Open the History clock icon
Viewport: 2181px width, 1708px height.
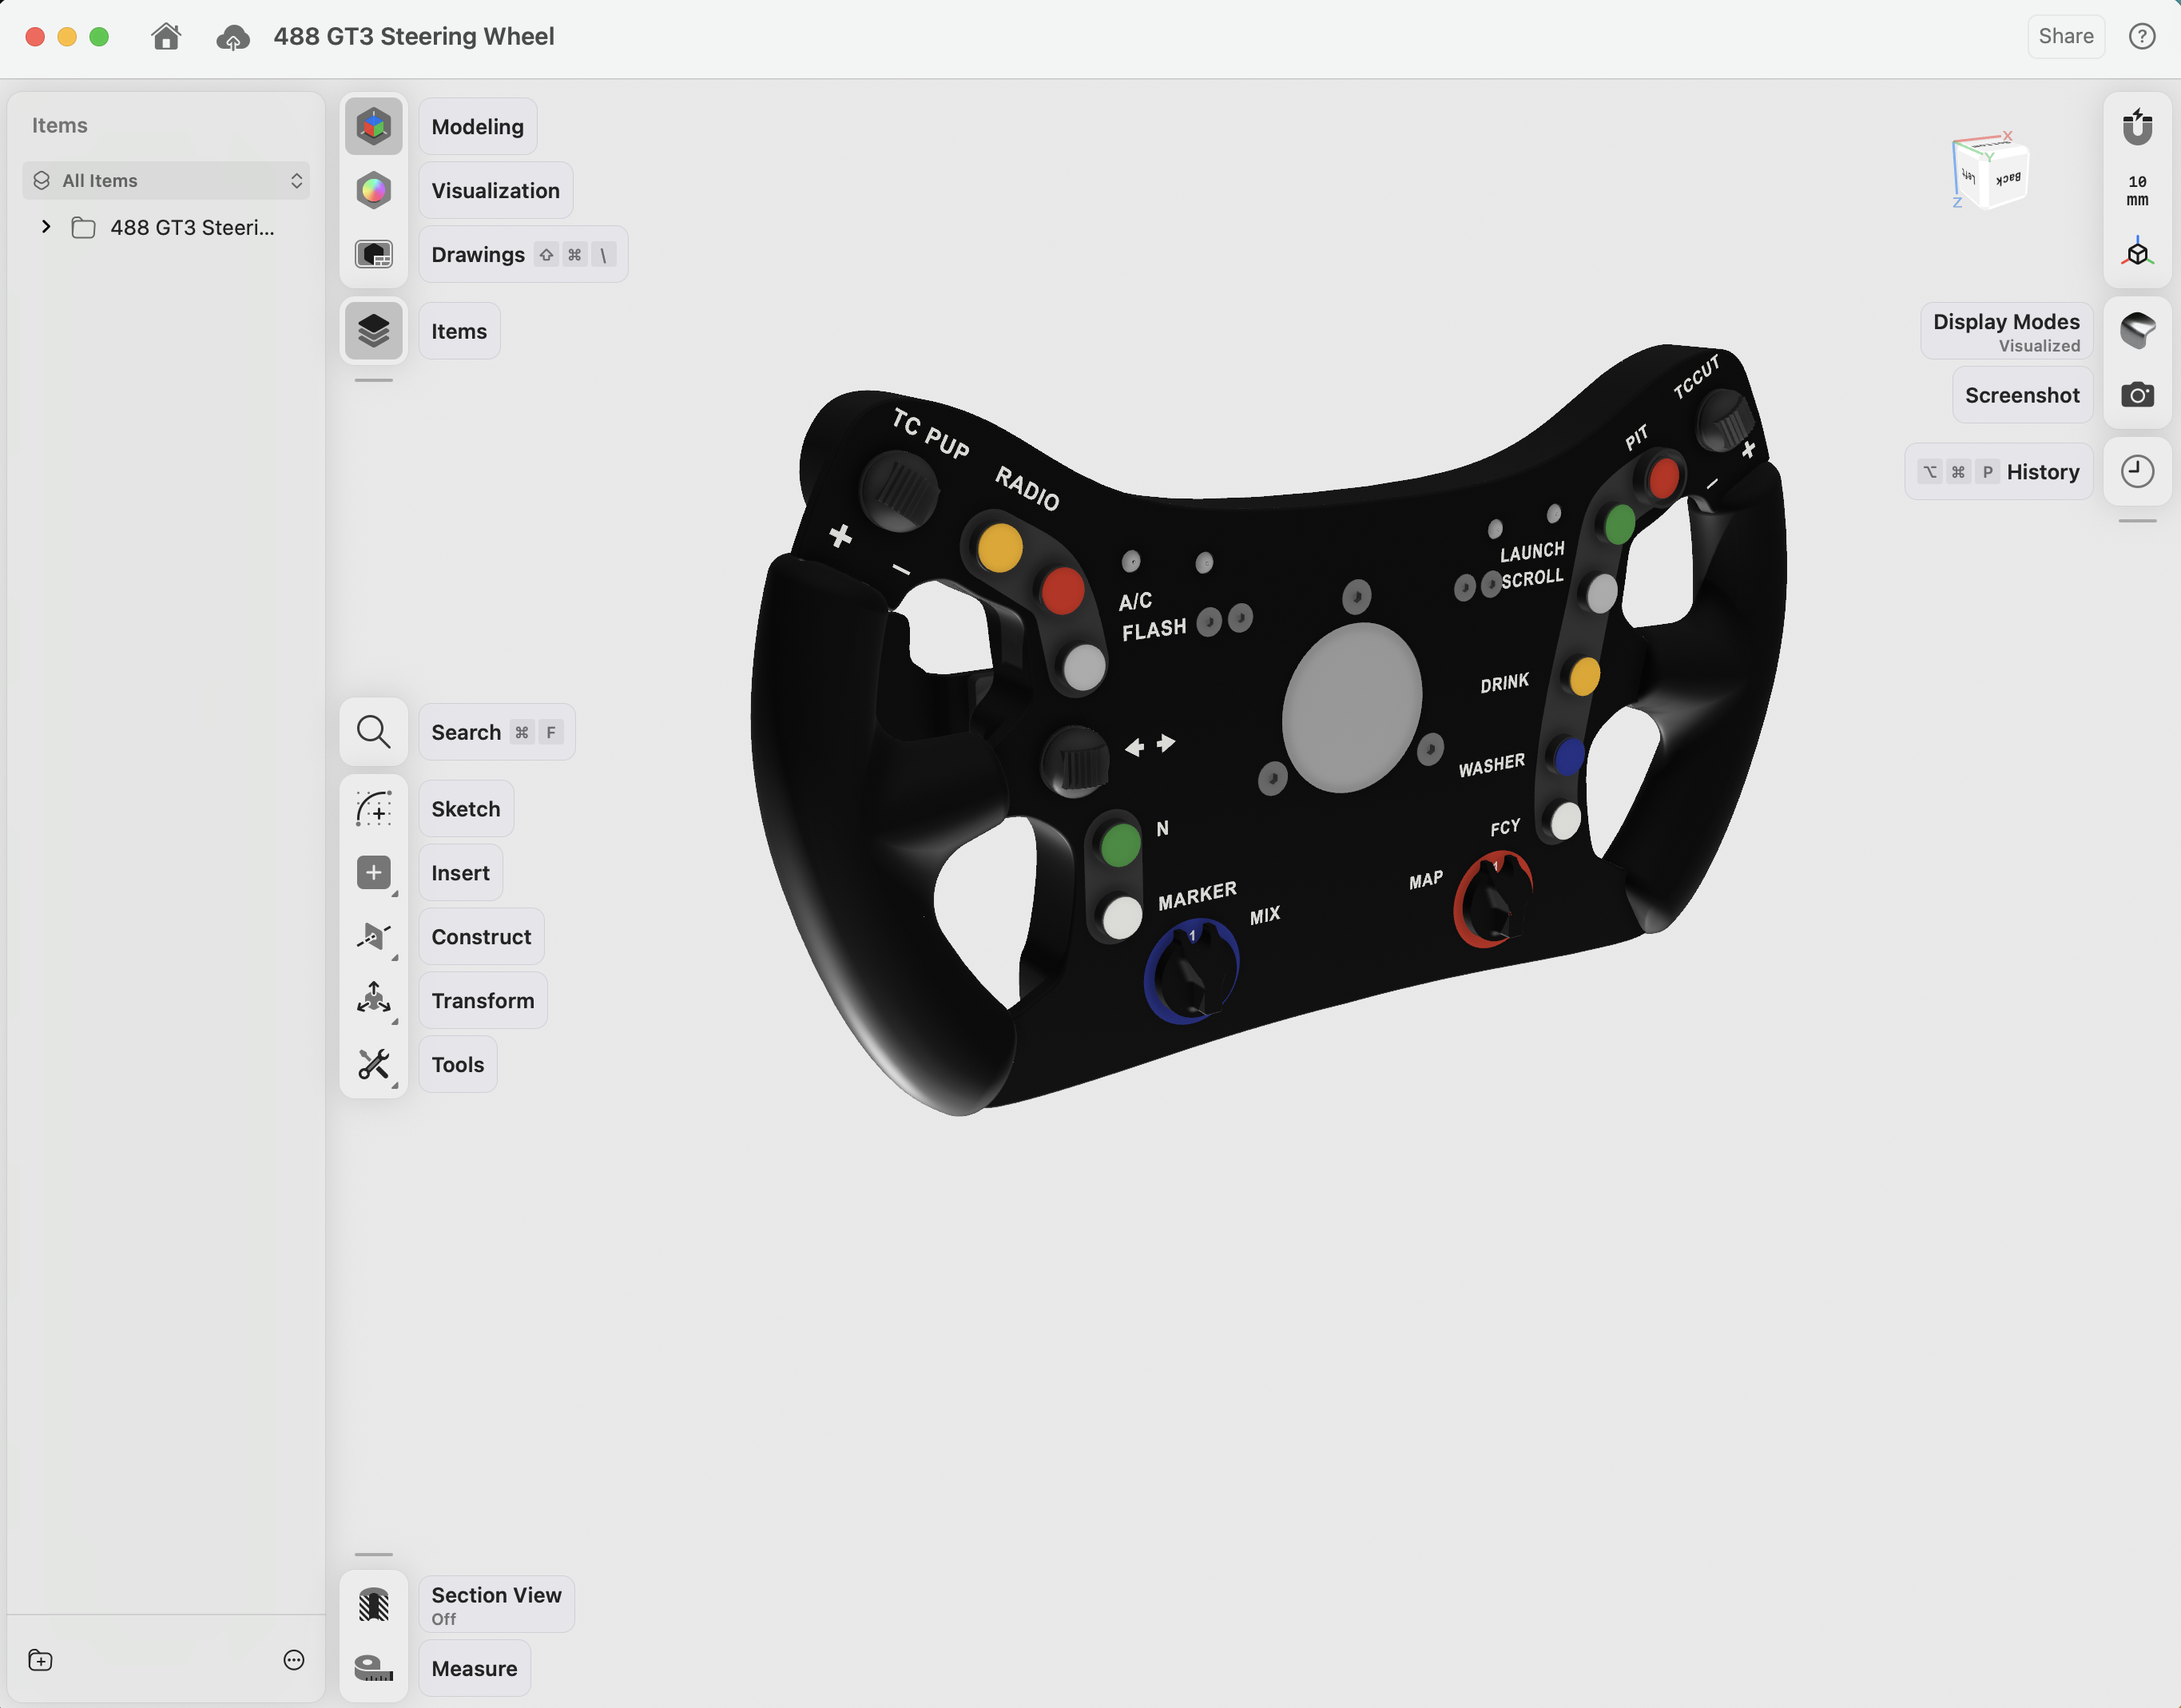2137,472
